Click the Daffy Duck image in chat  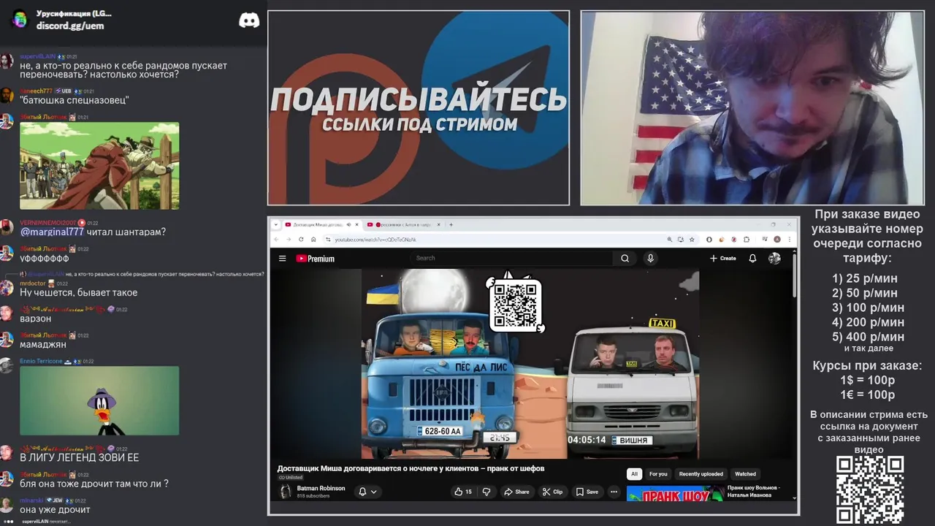tap(99, 400)
